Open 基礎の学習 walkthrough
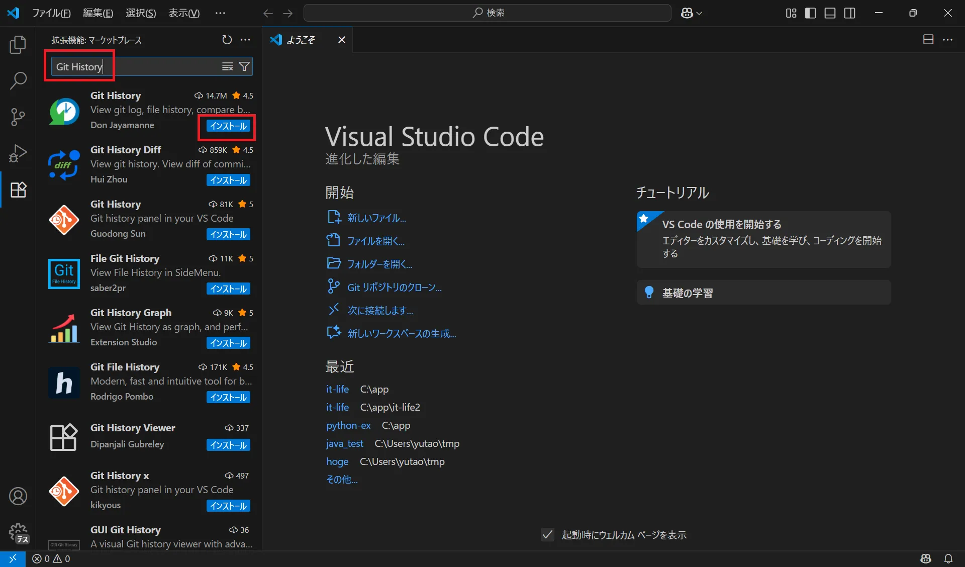Image resolution: width=965 pixels, height=567 pixels. (x=763, y=293)
